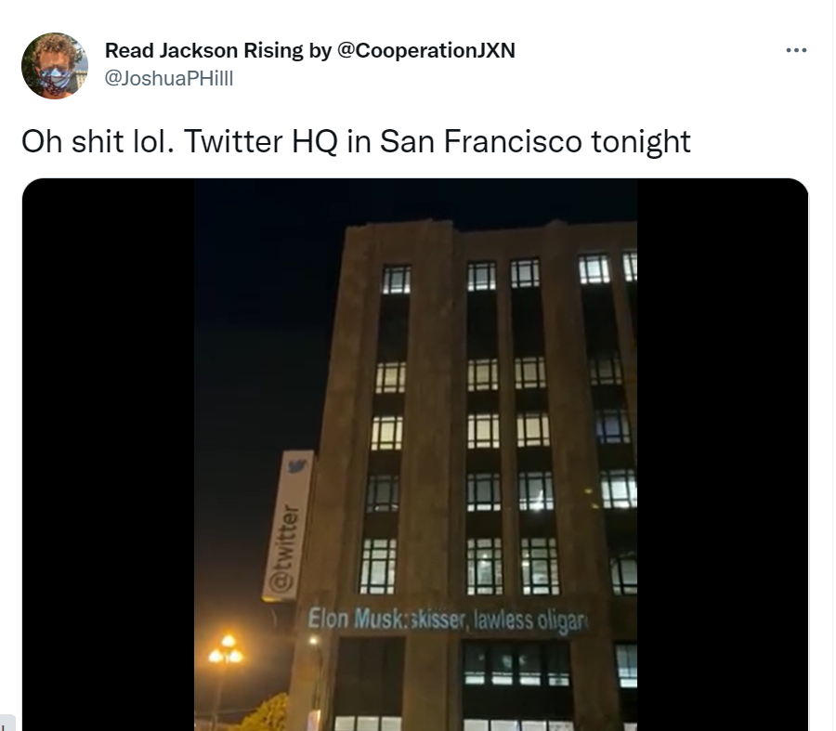This screenshot has width=836, height=731.
Task: Open the @JoshuaPHilll handle link
Action: (x=169, y=78)
